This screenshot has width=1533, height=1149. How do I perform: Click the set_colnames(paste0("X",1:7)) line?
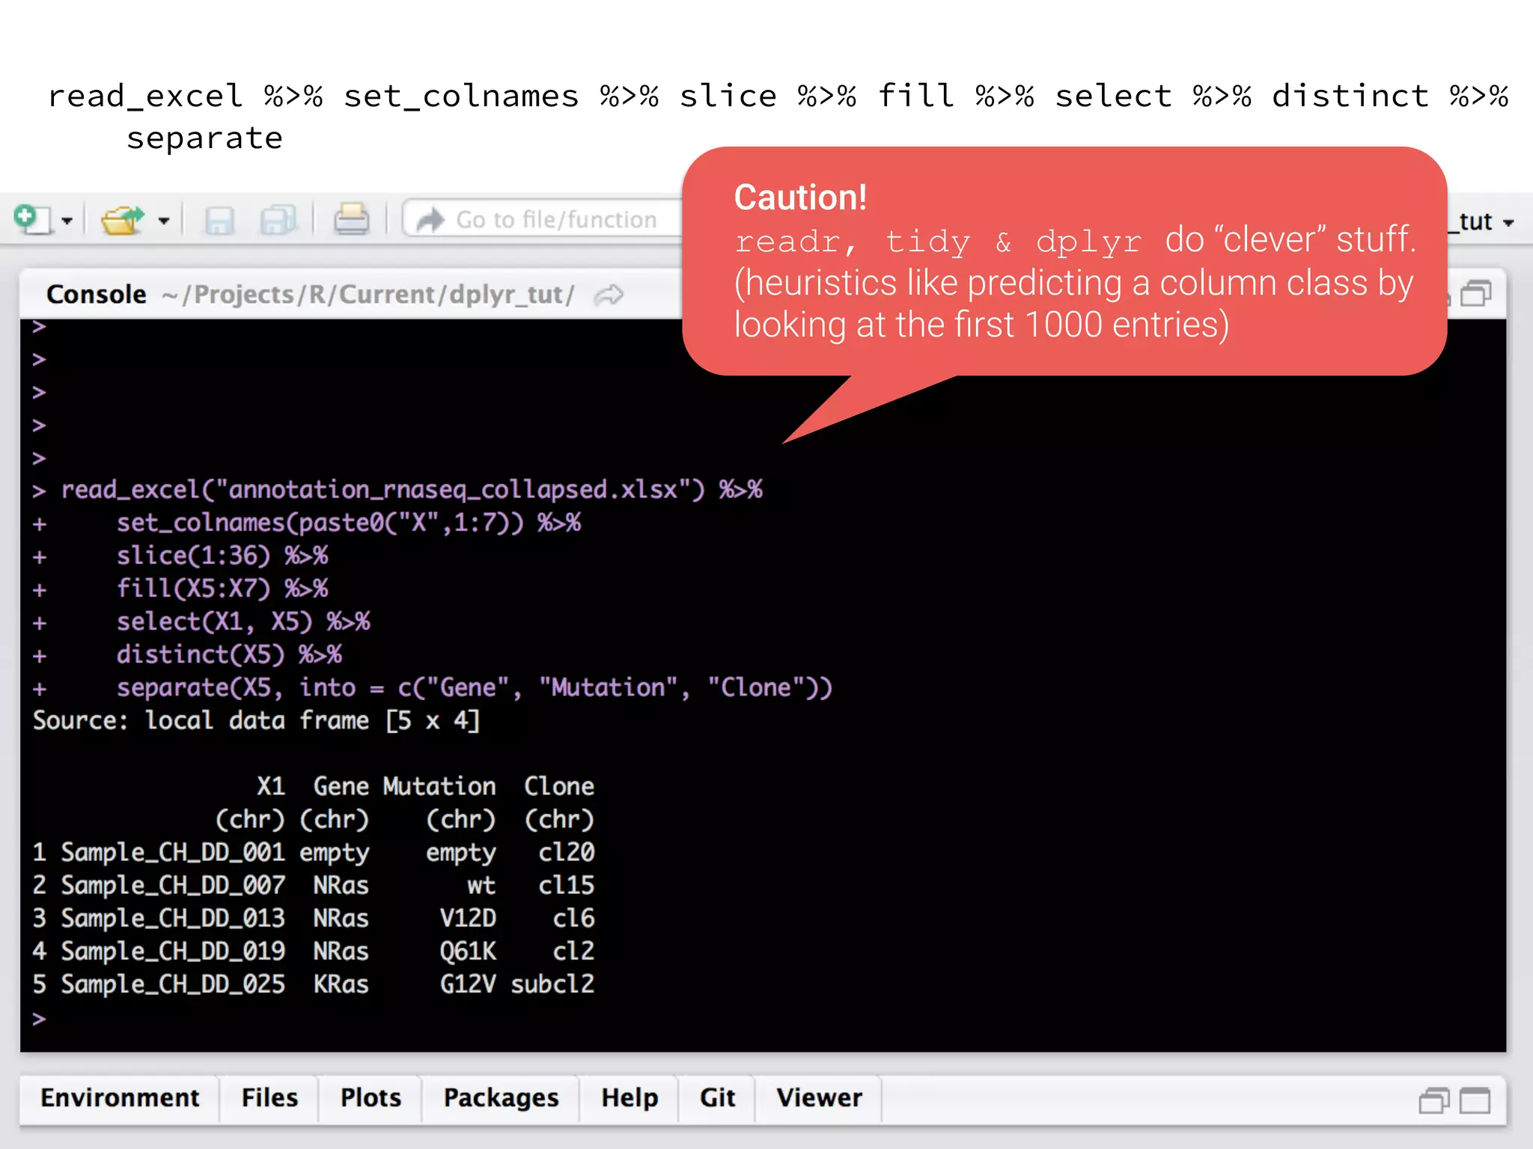pyautogui.click(x=349, y=524)
